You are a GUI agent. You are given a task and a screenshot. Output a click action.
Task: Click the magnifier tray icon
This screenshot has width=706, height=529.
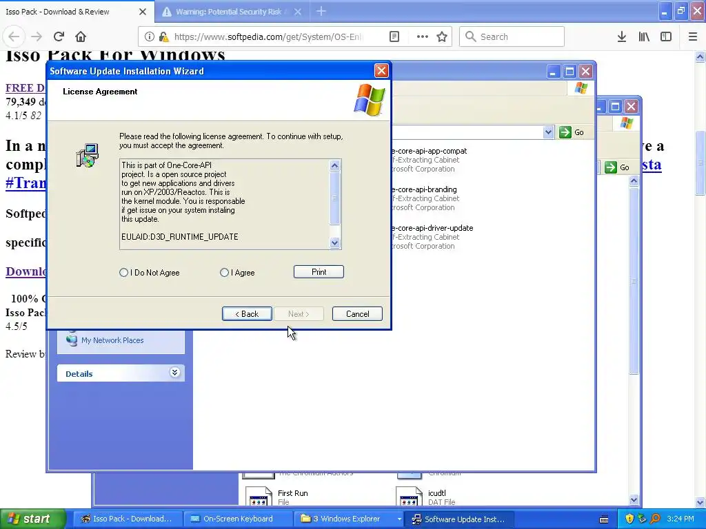point(655,519)
